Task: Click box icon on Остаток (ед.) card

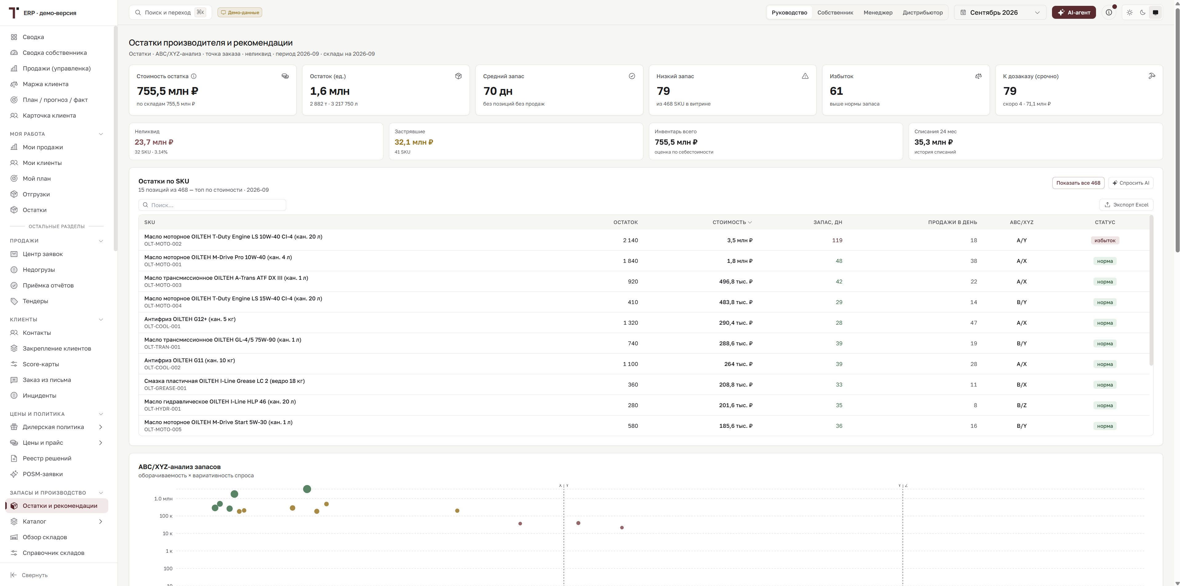Action: 458,76
